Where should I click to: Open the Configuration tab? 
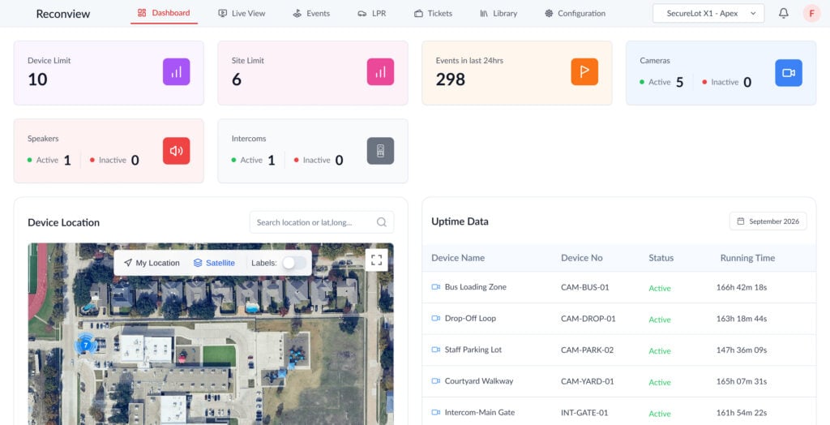[x=575, y=13]
